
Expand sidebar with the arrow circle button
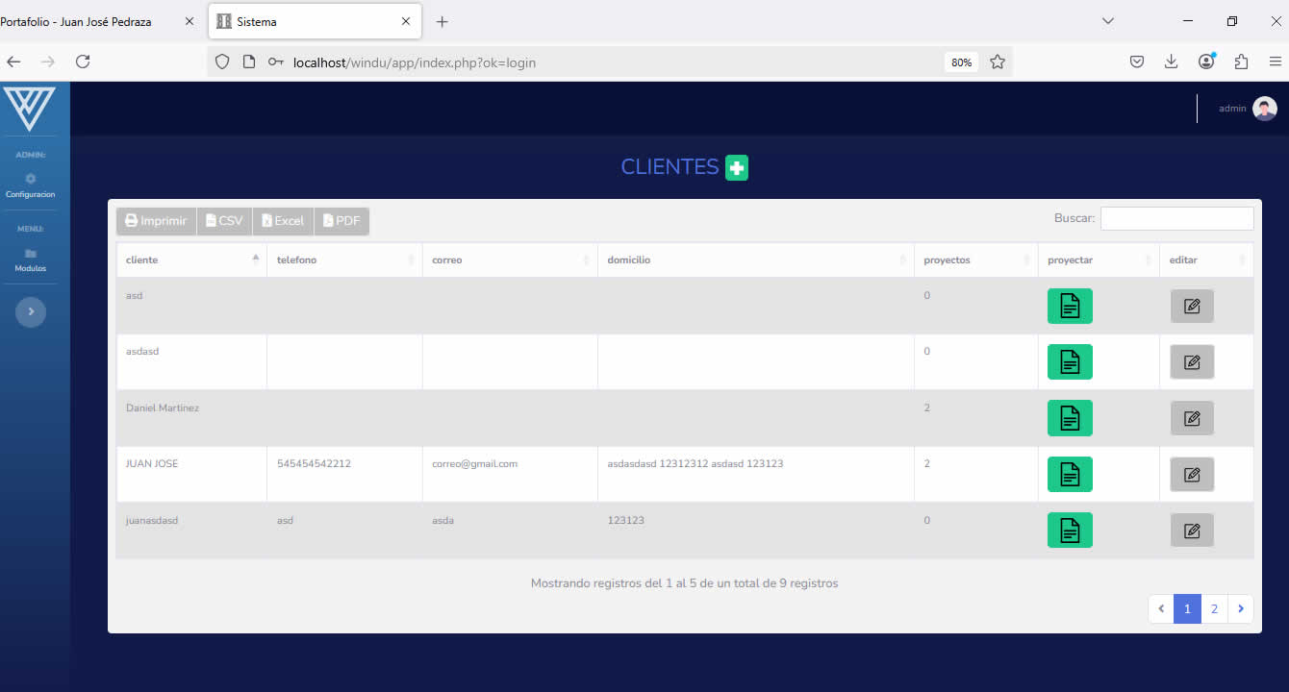coord(31,311)
